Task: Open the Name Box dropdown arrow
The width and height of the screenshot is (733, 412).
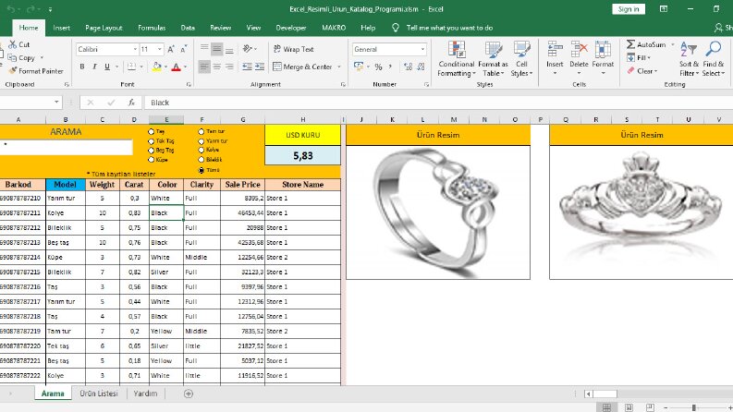Action: click(56, 103)
